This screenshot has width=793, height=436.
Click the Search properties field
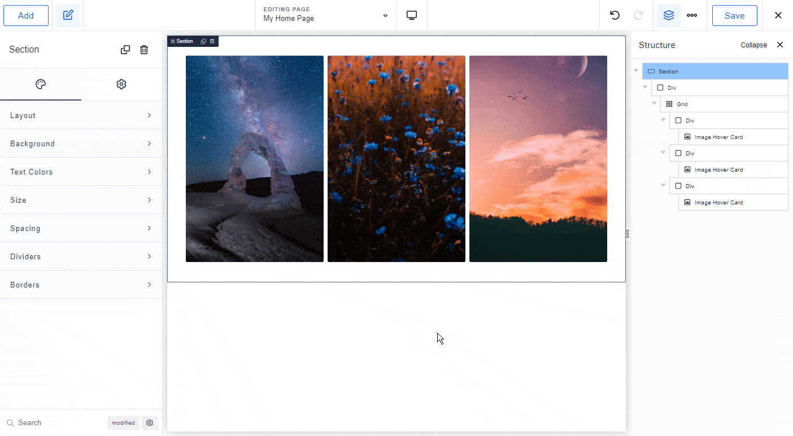point(54,422)
